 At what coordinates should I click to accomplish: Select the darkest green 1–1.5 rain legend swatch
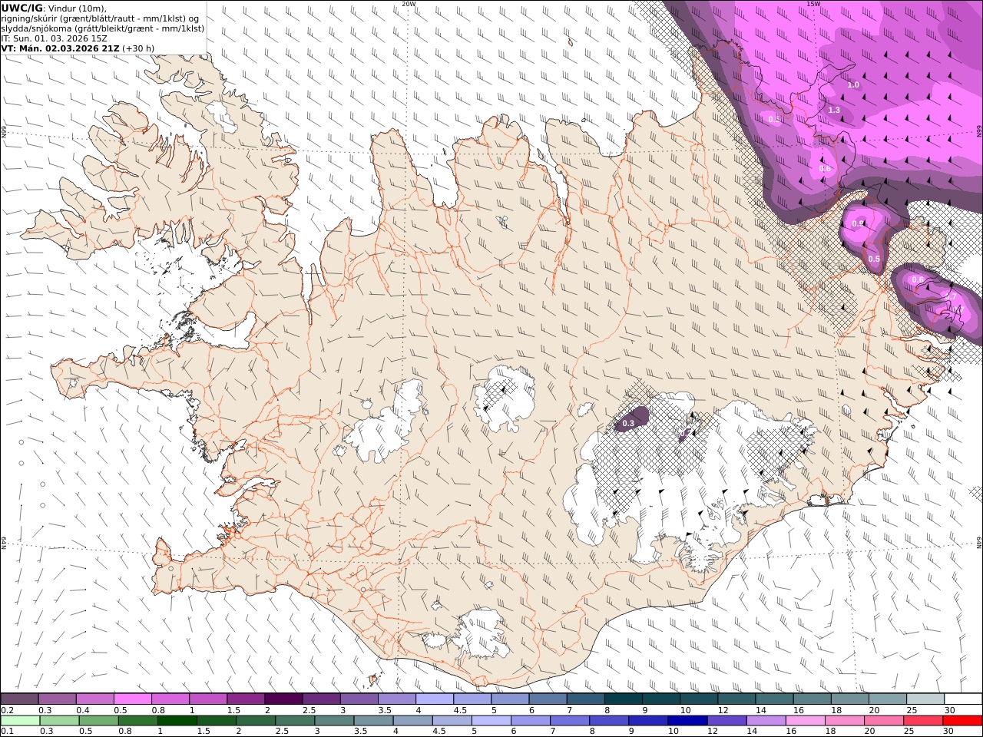point(177,721)
